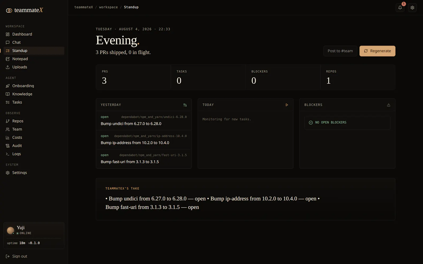Click the Dashboard grid icon
The width and height of the screenshot is (423, 264).
[x=8, y=34]
